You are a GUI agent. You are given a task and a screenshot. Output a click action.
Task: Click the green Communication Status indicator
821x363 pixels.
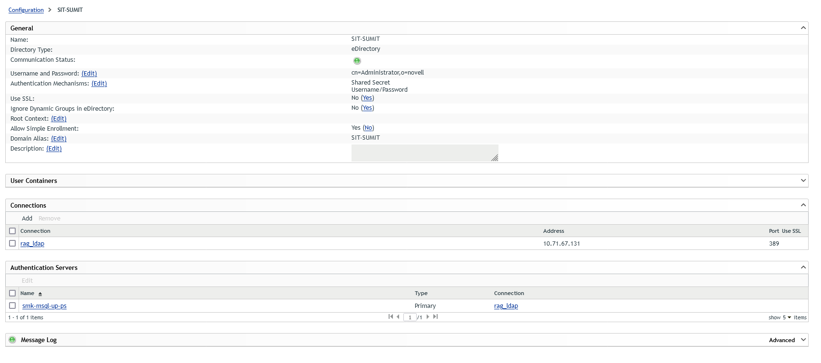(x=357, y=61)
